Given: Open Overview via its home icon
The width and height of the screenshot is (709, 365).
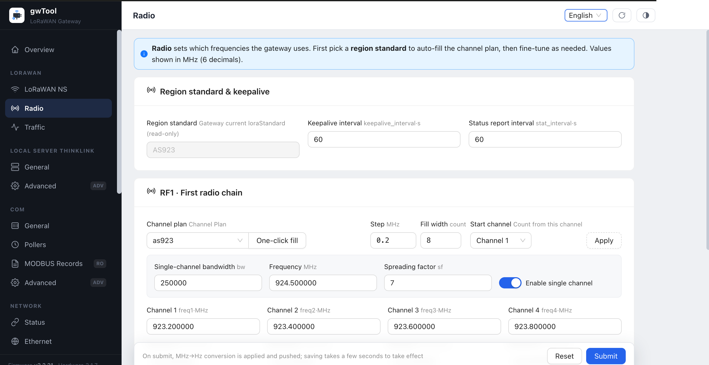Looking at the screenshot, I should [x=15, y=50].
